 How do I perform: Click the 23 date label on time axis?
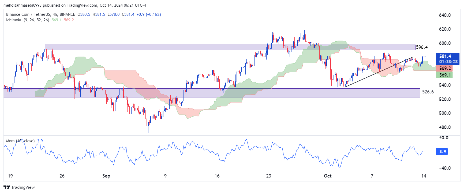[269, 176]
